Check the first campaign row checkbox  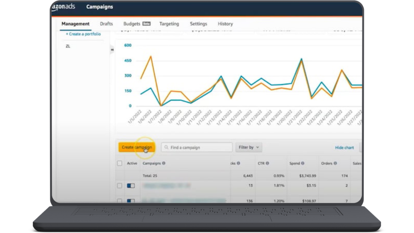pyautogui.click(x=119, y=186)
